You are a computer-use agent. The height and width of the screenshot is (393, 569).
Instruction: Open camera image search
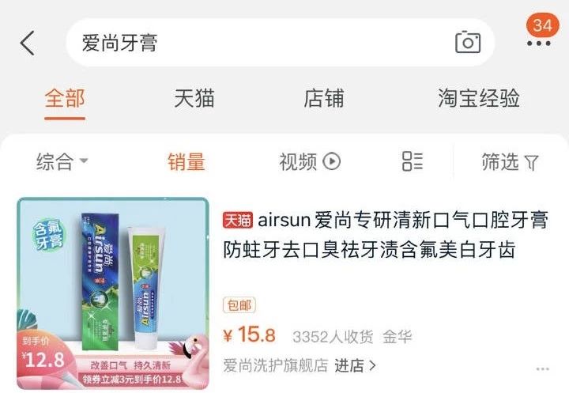coord(468,42)
